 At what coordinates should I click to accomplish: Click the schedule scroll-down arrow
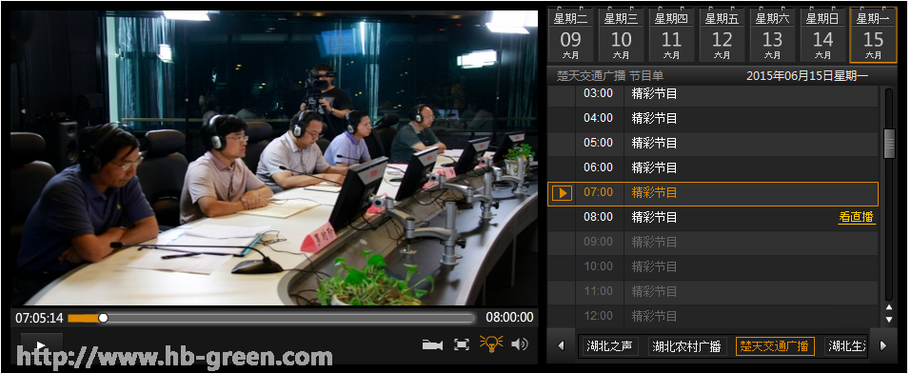pyautogui.click(x=889, y=319)
